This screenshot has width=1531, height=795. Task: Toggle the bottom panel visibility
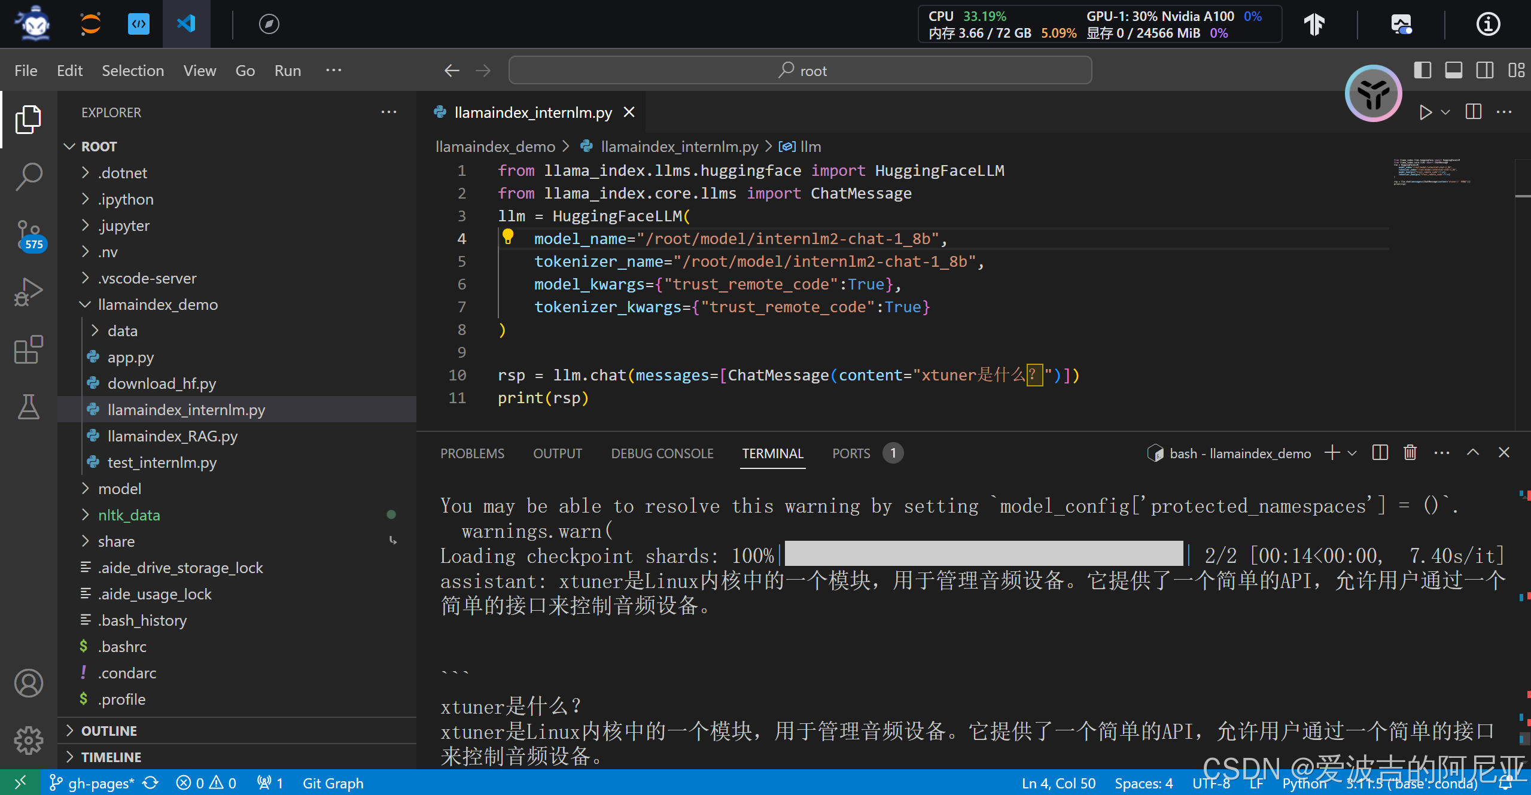click(1453, 71)
